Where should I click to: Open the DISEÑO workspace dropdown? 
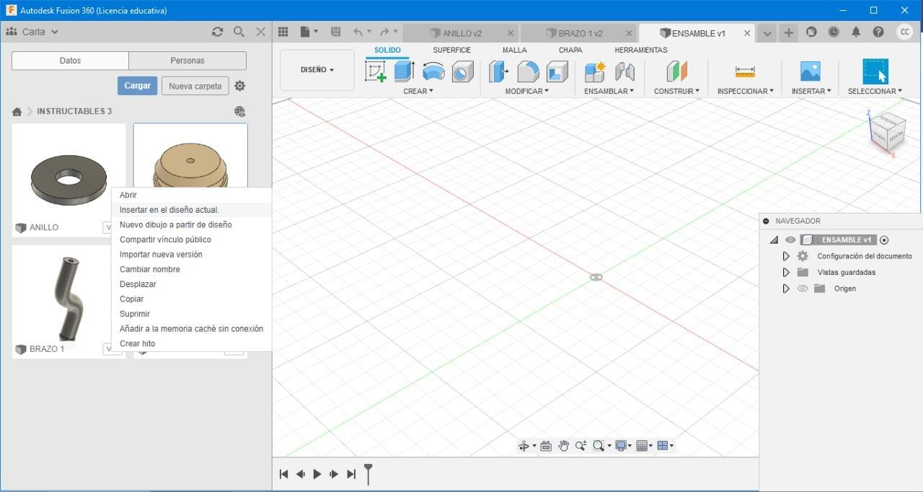tap(317, 70)
